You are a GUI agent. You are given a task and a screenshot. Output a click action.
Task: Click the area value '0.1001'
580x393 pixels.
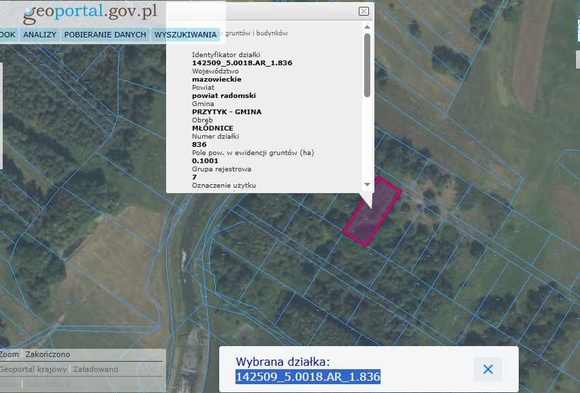pyautogui.click(x=206, y=160)
